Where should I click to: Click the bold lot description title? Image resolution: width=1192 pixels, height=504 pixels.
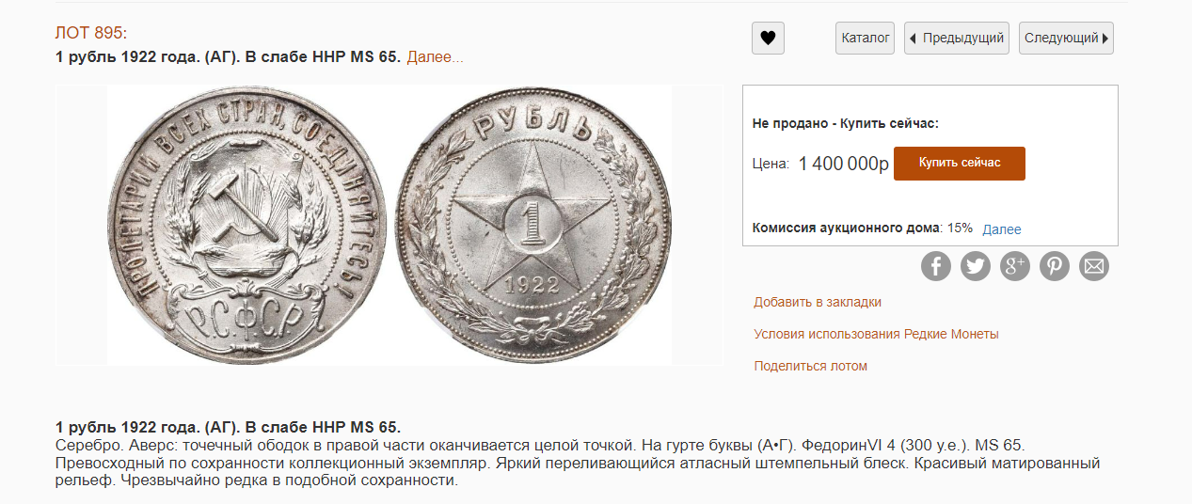coord(228,427)
